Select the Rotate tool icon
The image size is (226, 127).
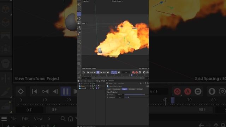click(79, 18)
